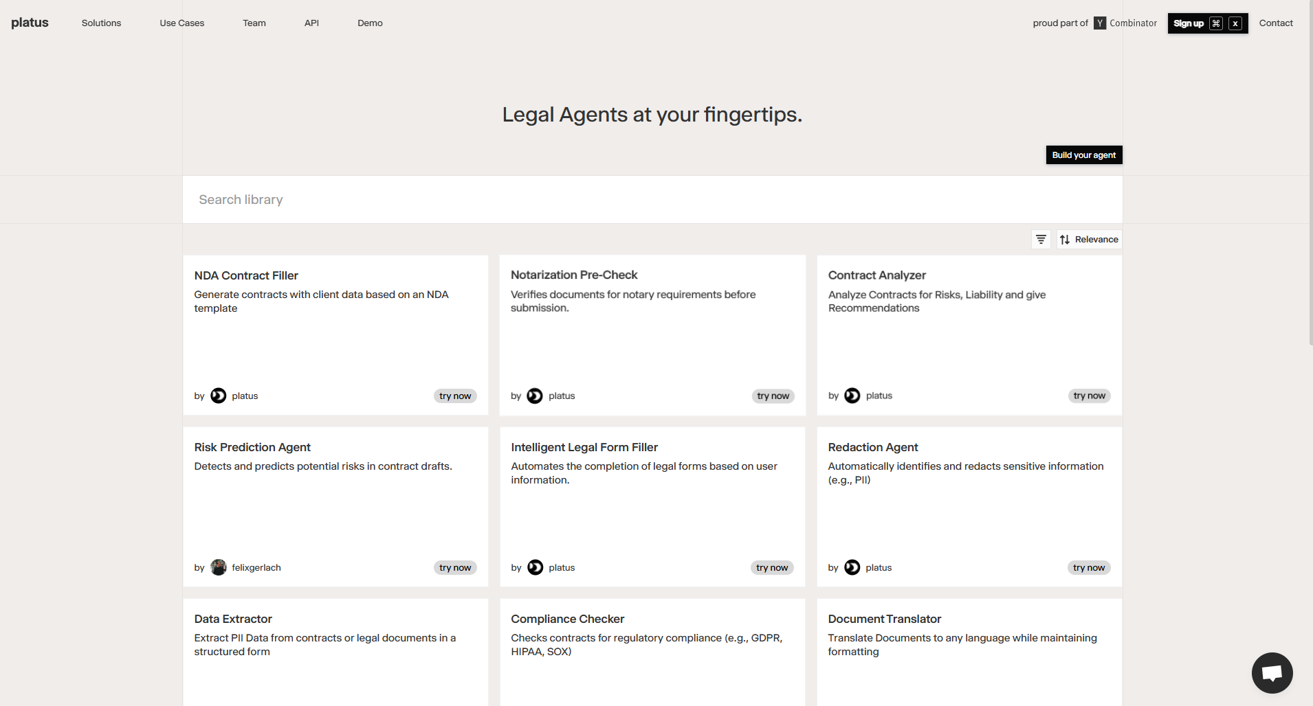Click the platus author icon on Contract Analyzer

[852, 396]
